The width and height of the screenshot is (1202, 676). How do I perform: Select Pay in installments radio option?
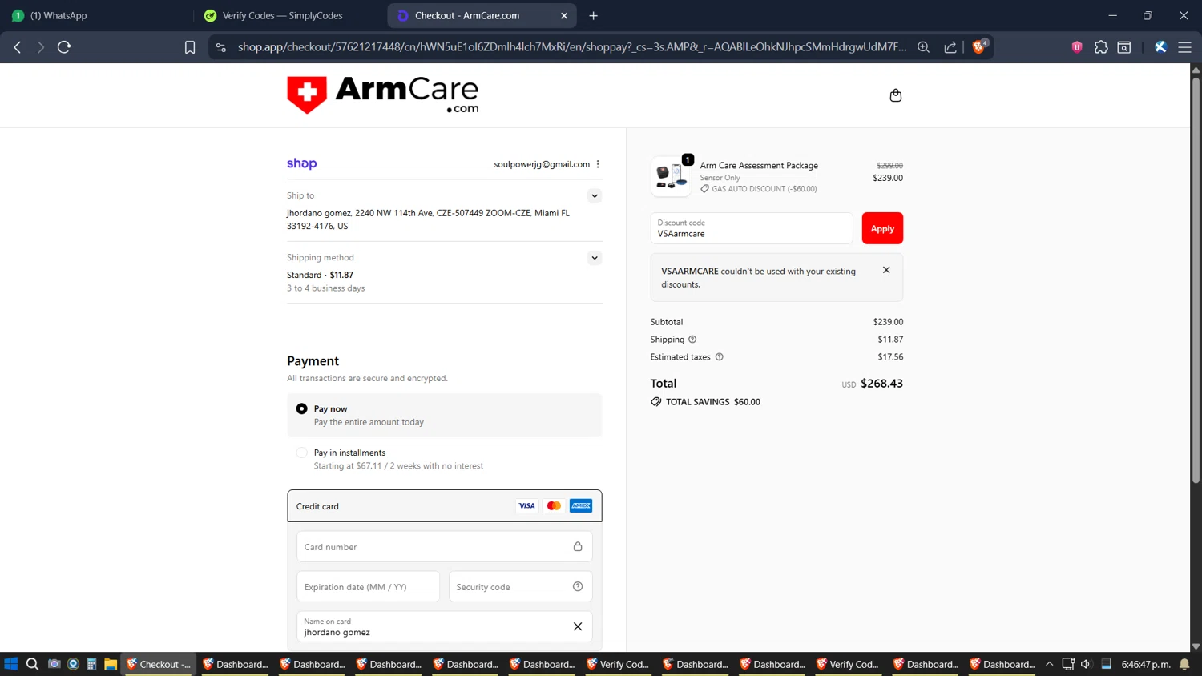[301, 453]
